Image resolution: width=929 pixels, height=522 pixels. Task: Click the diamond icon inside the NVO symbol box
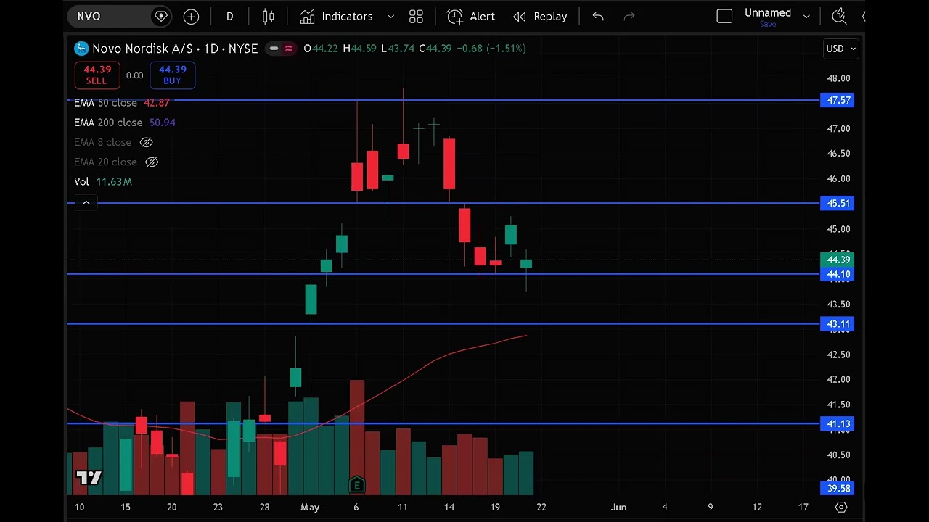(x=161, y=16)
